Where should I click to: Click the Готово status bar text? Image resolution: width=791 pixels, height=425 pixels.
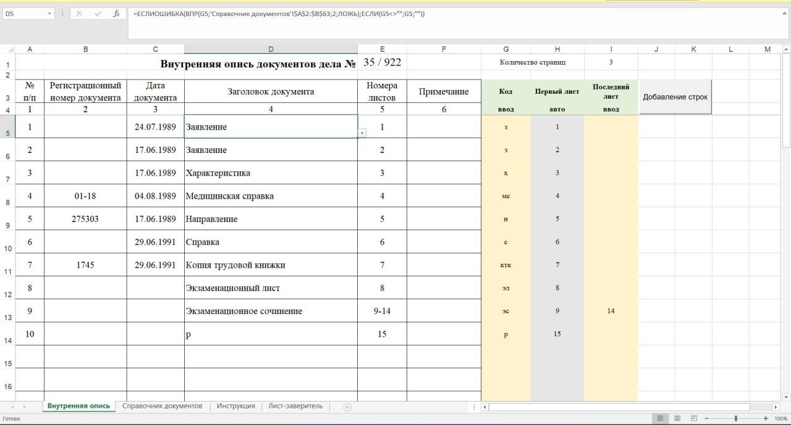point(11,419)
